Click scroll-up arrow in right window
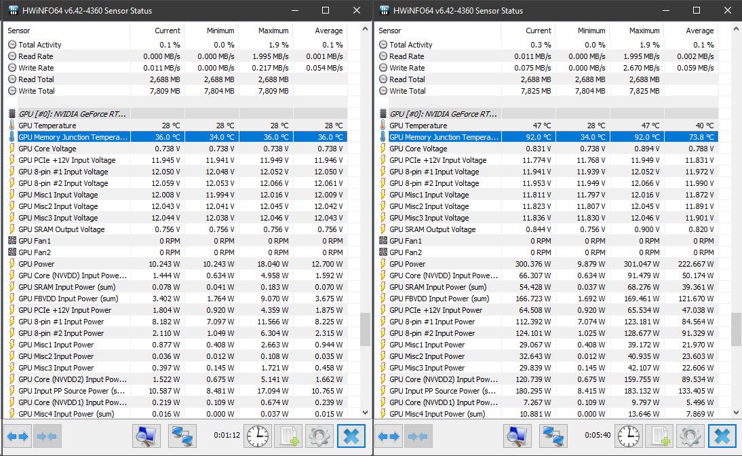Image resolution: width=742 pixels, height=456 pixels. [736, 29]
